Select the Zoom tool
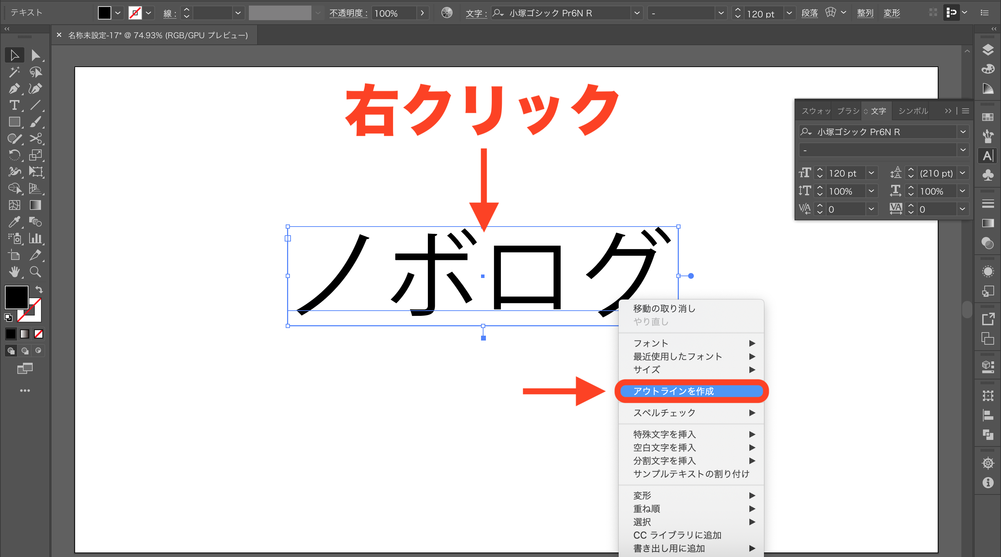This screenshot has width=1001, height=557. coord(36,271)
